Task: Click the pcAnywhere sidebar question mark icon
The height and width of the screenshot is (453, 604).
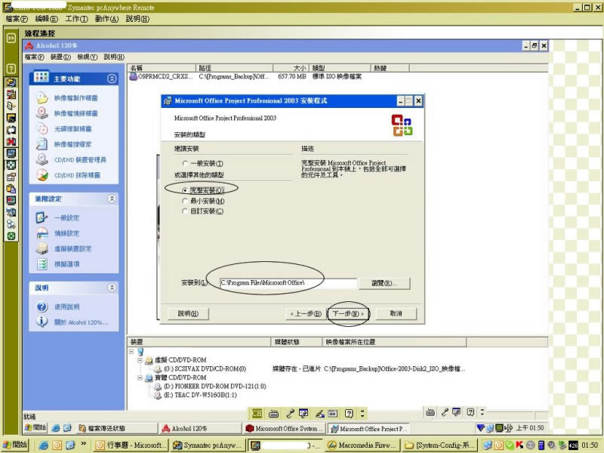Action: tap(11, 69)
